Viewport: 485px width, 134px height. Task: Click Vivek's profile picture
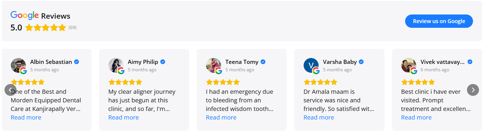[408, 65]
